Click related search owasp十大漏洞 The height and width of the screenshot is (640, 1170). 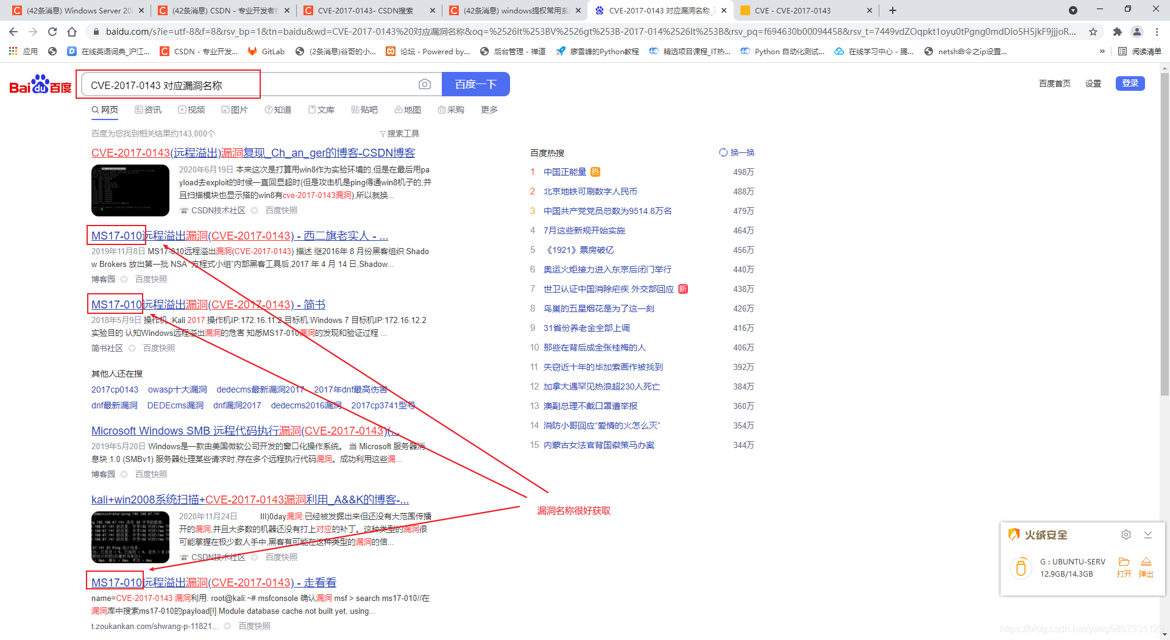pyautogui.click(x=177, y=389)
